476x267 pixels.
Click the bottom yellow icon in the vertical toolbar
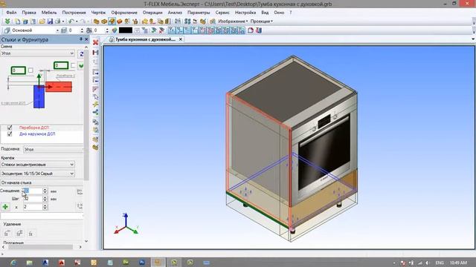(x=96, y=148)
